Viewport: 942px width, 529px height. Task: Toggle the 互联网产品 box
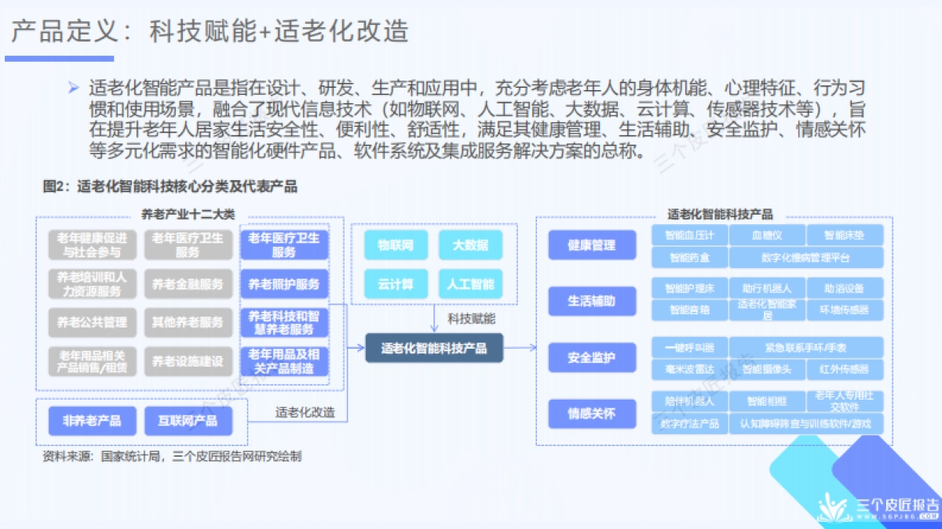(x=188, y=421)
